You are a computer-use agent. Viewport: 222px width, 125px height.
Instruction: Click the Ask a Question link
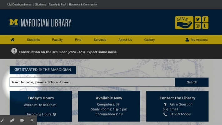[x=181, y=104]
